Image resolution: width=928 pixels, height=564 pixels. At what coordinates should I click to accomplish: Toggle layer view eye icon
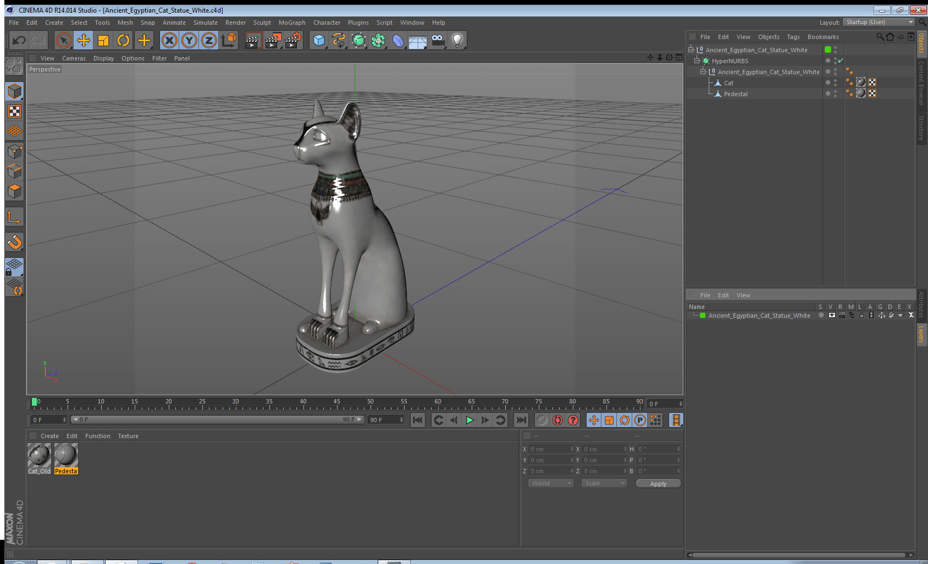coord(832,315)
